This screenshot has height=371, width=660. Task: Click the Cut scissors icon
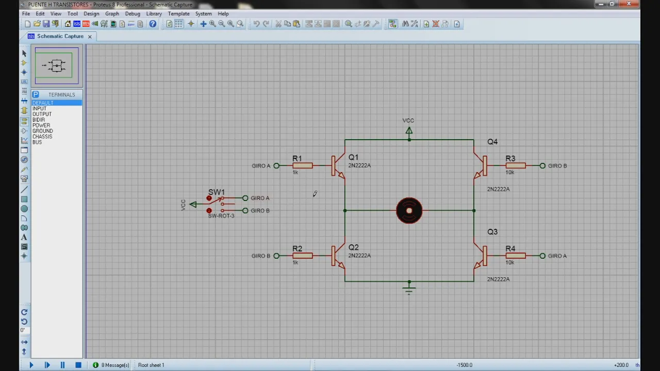[x=278, y=24]
